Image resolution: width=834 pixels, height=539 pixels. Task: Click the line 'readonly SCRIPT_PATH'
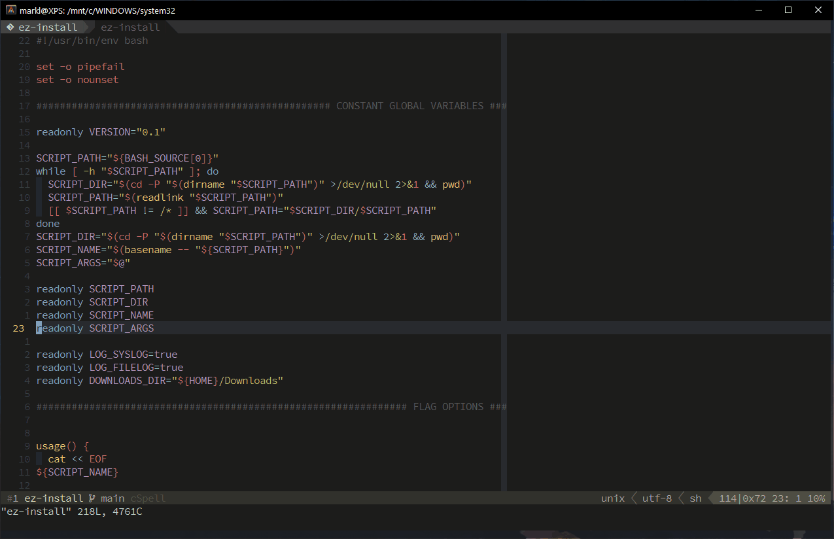pos(95,289)
